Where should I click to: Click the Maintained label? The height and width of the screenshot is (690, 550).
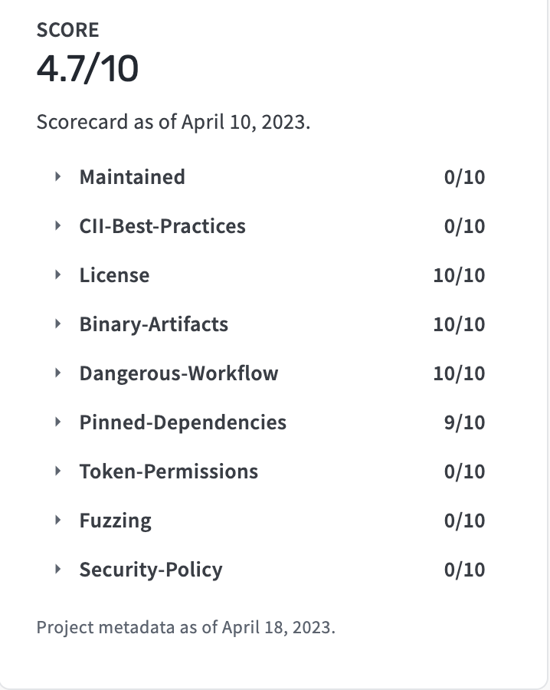132,177
